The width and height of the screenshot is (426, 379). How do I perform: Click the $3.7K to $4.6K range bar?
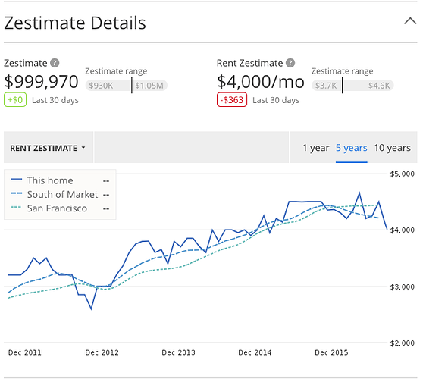tap(352, 86)
